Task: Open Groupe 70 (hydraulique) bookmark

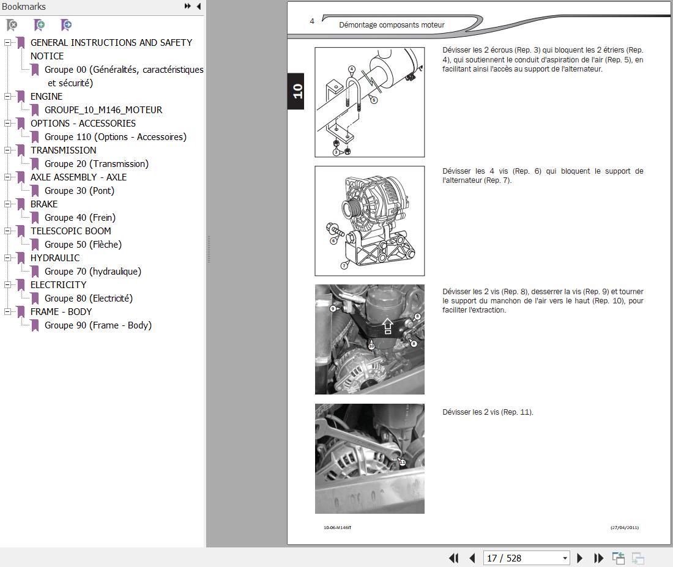Action: 93,272
